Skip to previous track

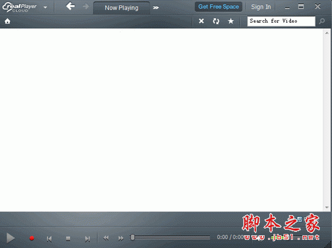click(49, 239)
